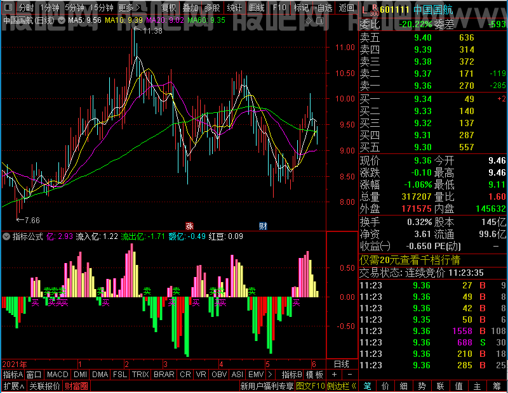Screen dimensions: 508x393
Task: Remove the stock from watchlist via -自选
Action: [x=324, y=8]
